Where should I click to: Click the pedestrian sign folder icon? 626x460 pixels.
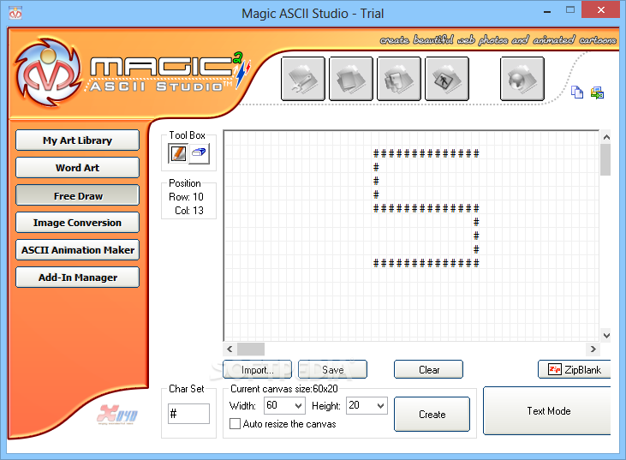point(447,79)
